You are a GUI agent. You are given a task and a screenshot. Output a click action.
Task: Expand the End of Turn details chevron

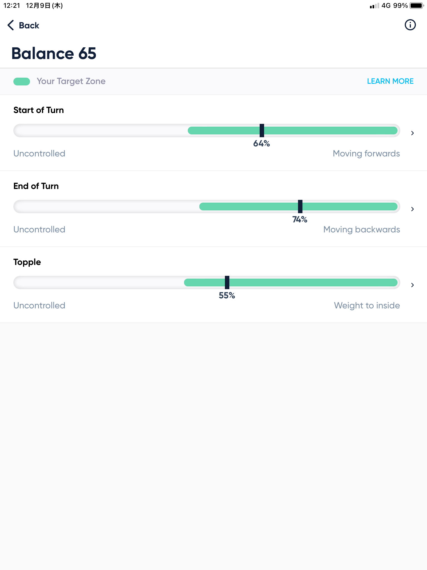point(413,209)
